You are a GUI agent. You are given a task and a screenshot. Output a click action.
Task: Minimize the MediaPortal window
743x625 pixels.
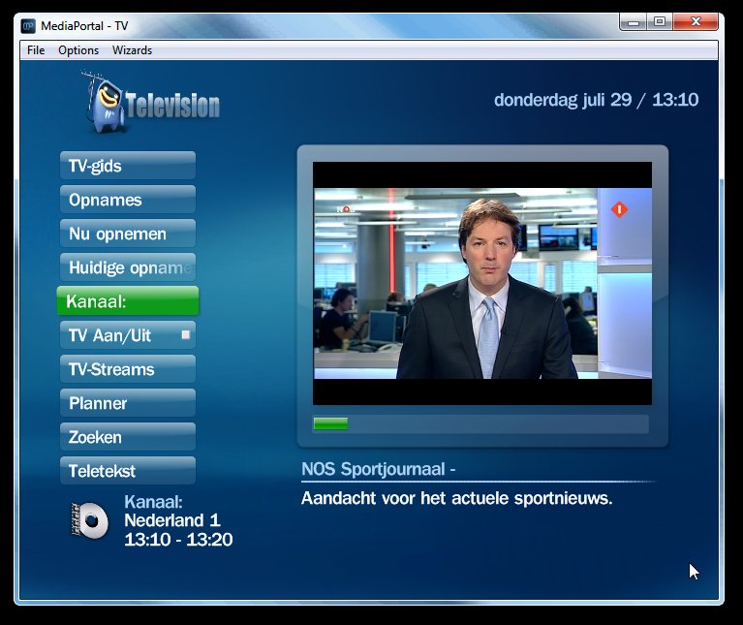click(x=634, y=21)
